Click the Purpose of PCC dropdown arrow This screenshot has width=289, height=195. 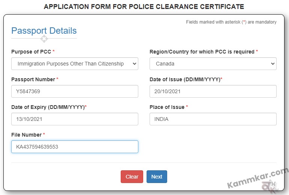(x=134, y=64)
